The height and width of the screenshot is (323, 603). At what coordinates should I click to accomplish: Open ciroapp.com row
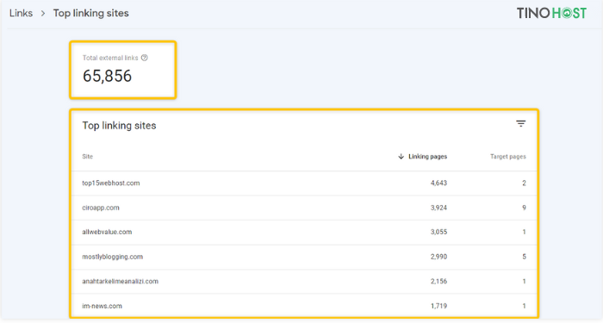(x=304, y=208)
